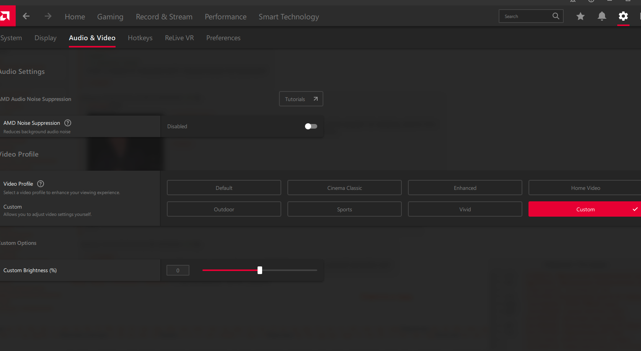Select the Enhanced video profile
Image resolution: width=641 pixels, height=351 pixels.
[465, 188]
